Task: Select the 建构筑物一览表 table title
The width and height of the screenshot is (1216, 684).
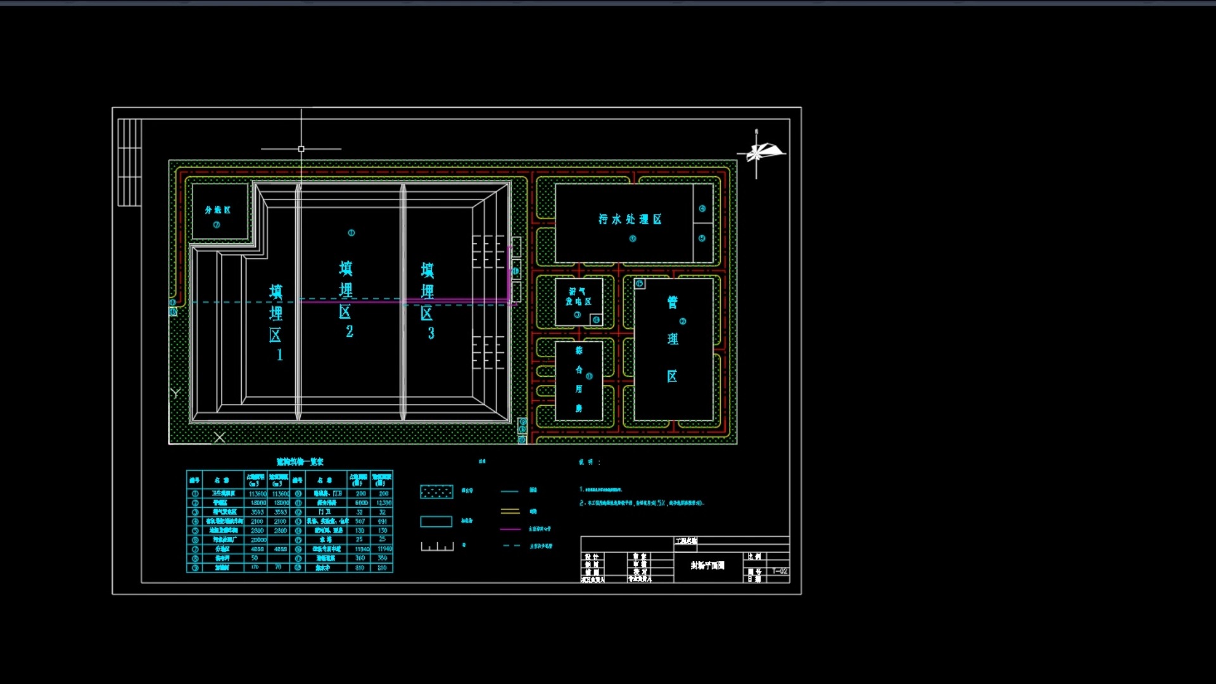Action: pyautogui.click(x=300, y=462)
